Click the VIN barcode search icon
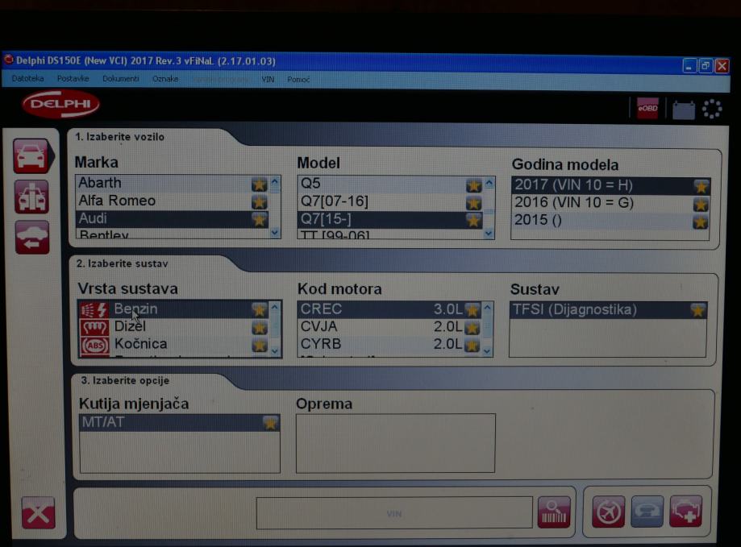Screen dimensions: 741x547 pyautogui.click(x=554, y=512)
